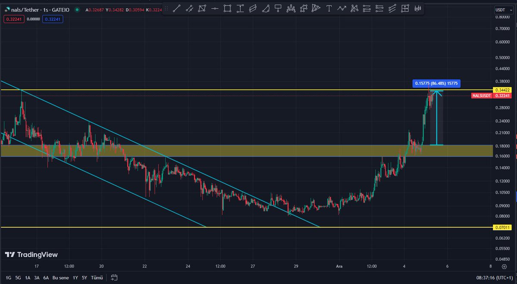This screenshot has height=284, width=517.
Task: Click the 0.50000 price axis label
Action: [502, 57]
